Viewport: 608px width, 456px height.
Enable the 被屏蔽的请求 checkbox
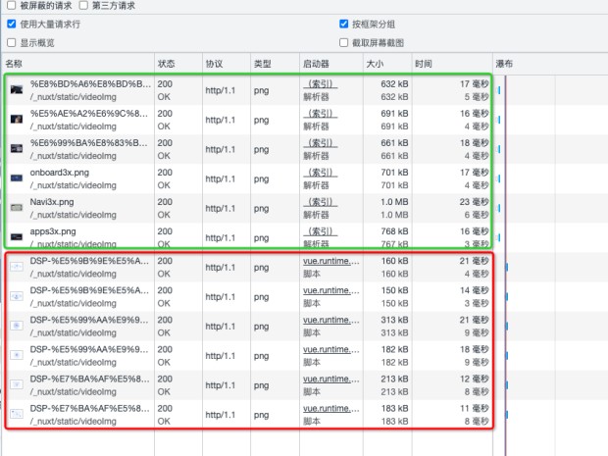click(x=11, y=6)
